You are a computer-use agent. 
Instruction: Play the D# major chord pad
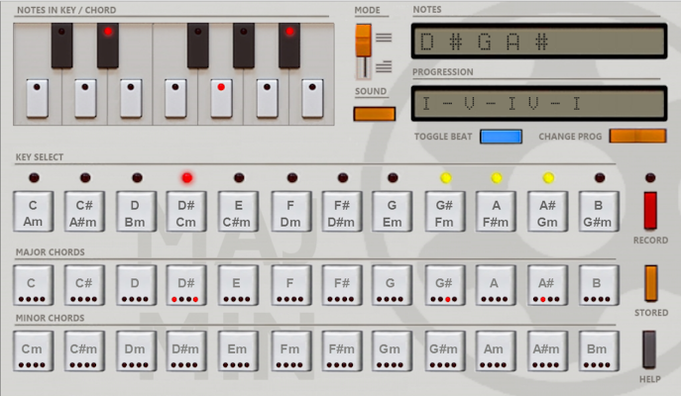(x=186, y=285)
